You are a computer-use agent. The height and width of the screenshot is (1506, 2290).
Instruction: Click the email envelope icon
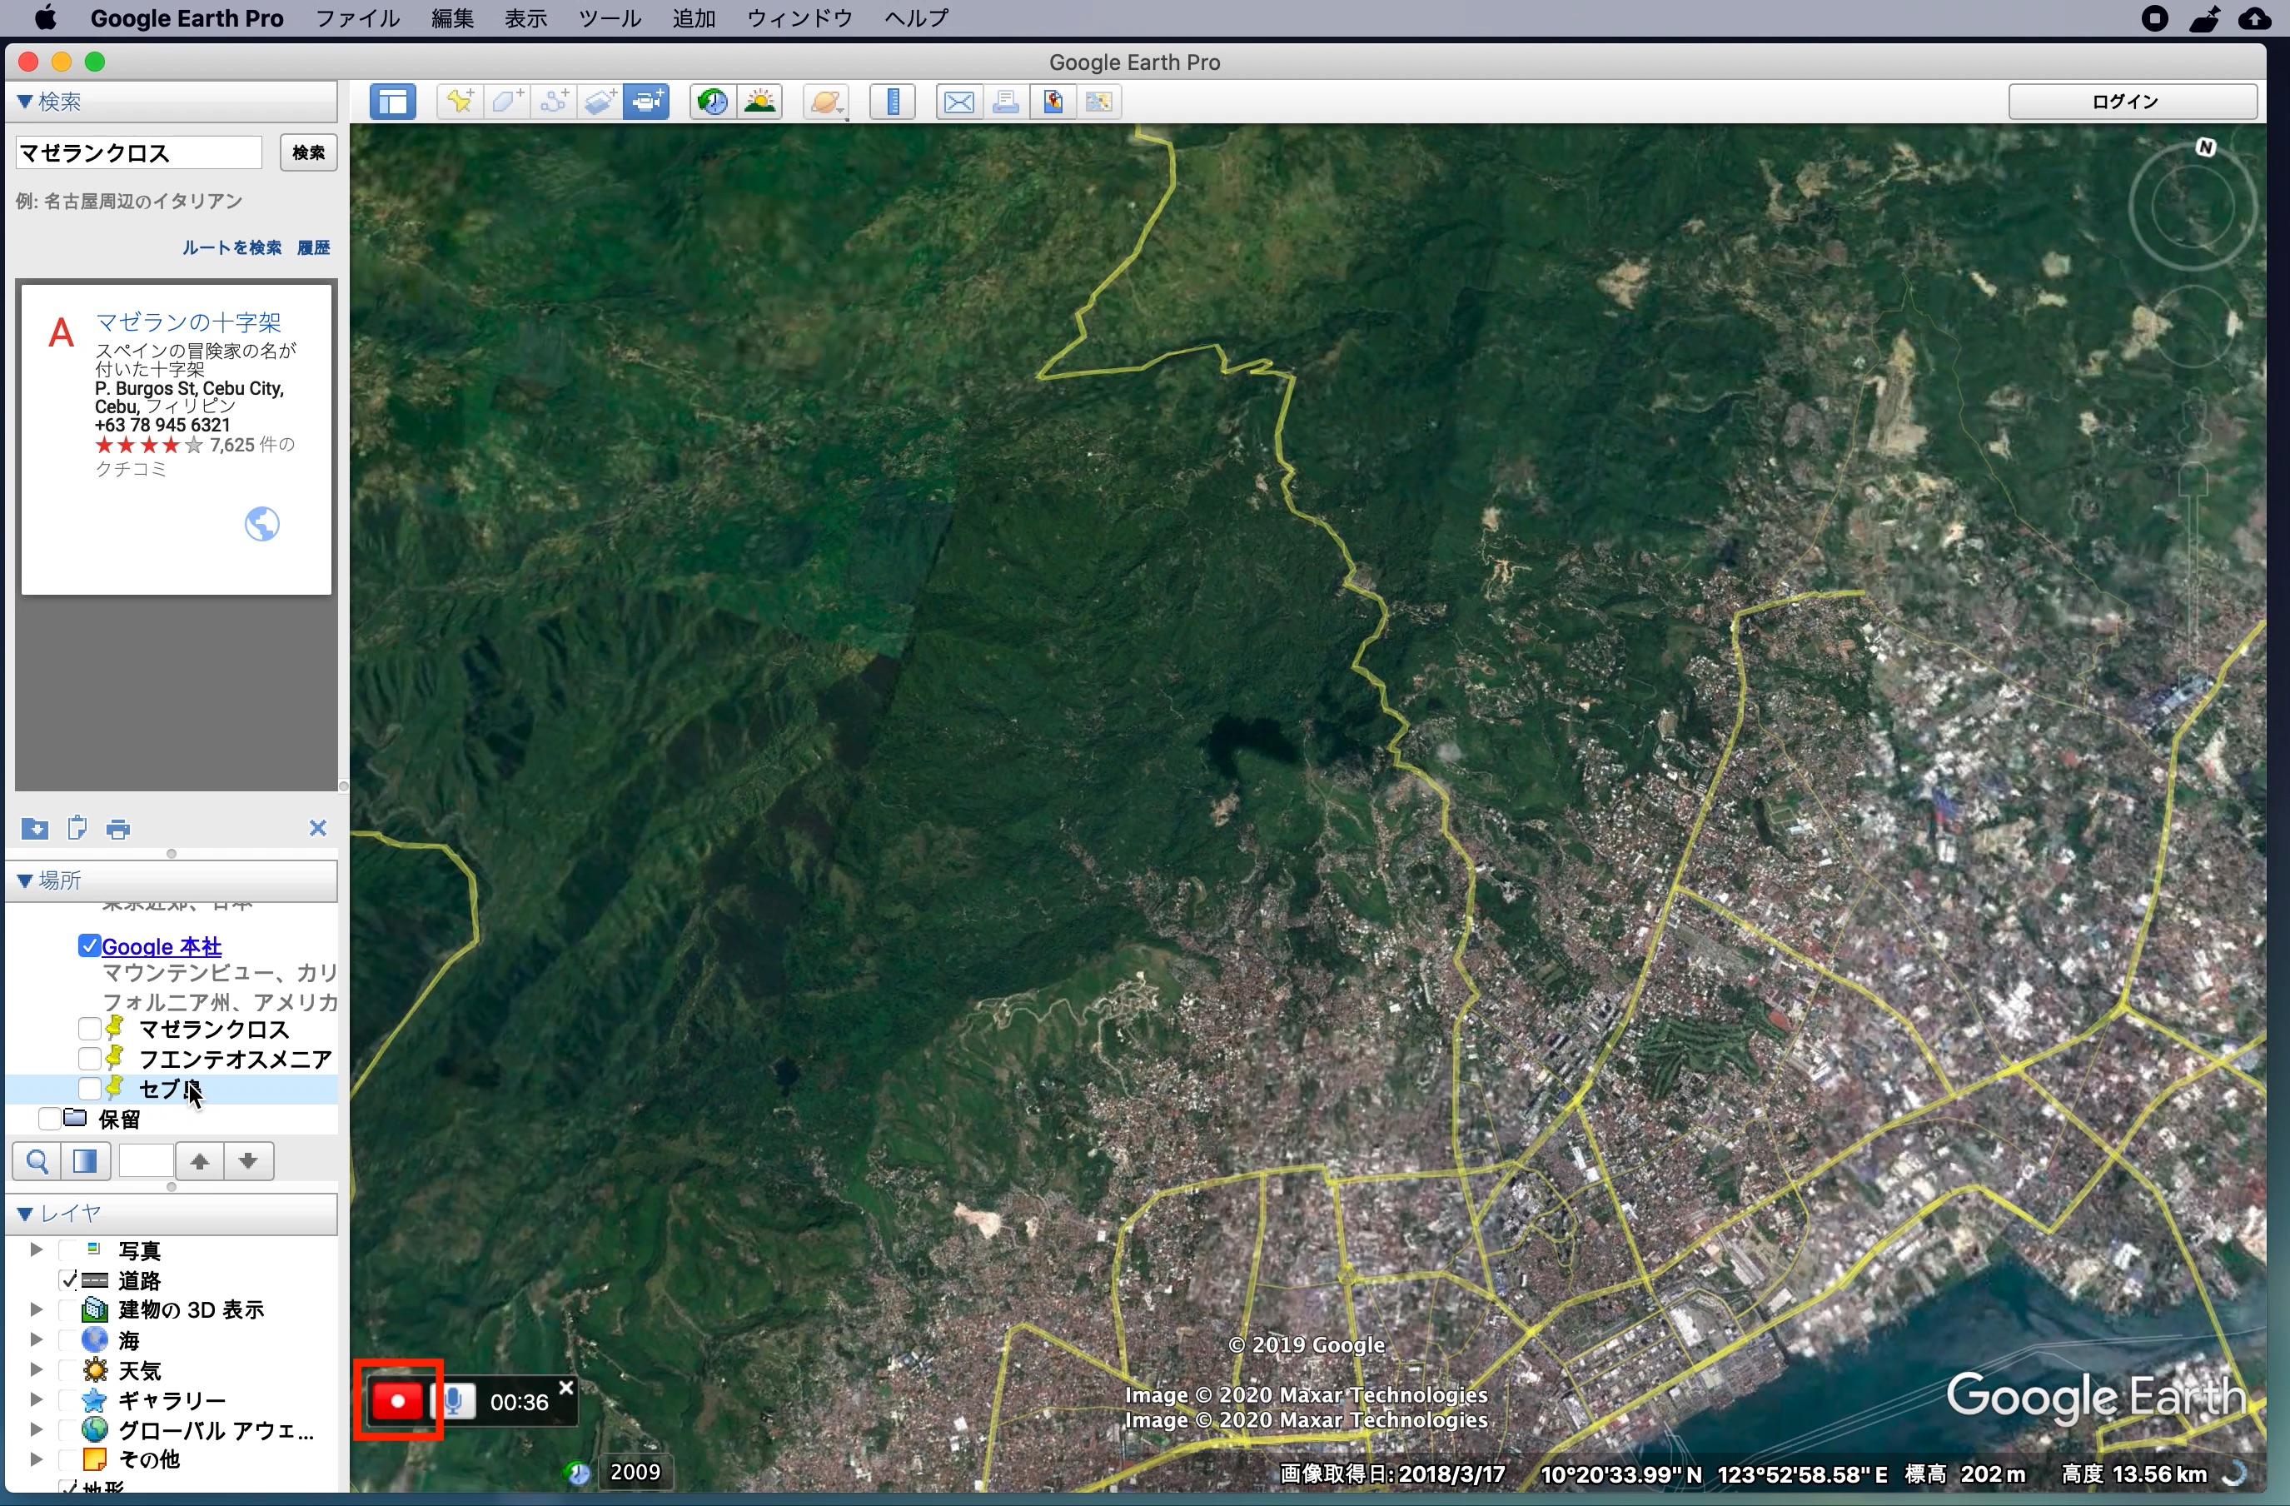pos(958,101)
